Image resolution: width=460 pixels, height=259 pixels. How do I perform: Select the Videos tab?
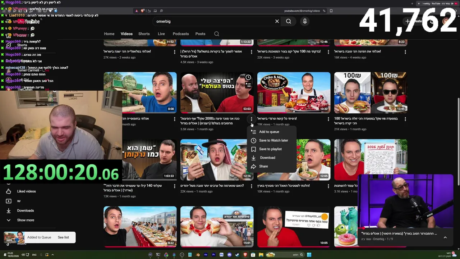tap(126, 34)
